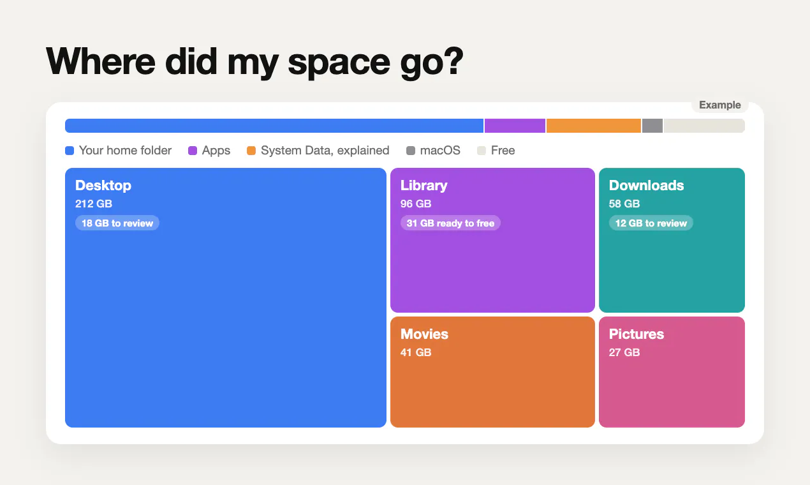Open the Library 96 GB tile
This screenshot has width=810, height=485.
coord(492,240)
